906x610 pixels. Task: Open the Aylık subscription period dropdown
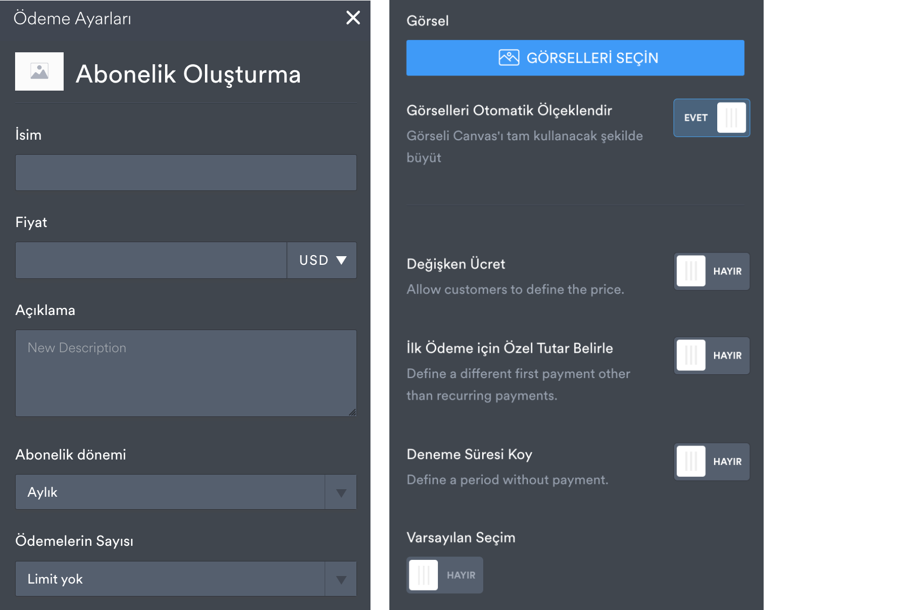(170, 492)
